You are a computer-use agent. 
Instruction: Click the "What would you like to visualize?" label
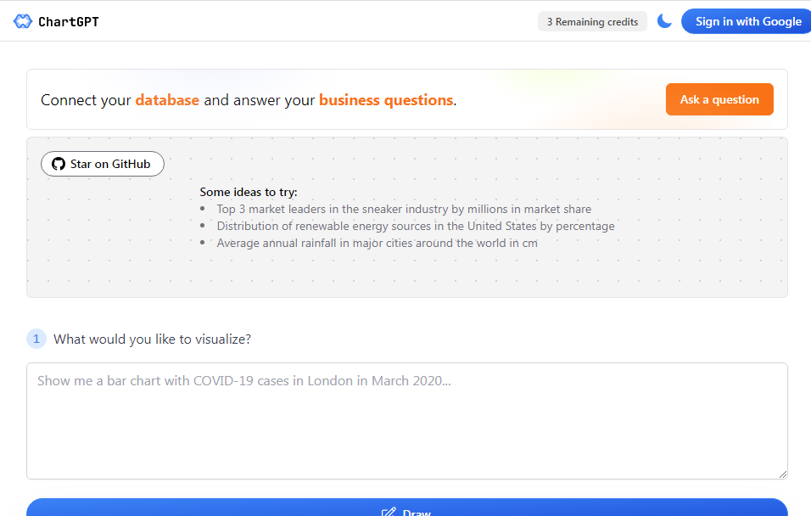pos(152,339)
